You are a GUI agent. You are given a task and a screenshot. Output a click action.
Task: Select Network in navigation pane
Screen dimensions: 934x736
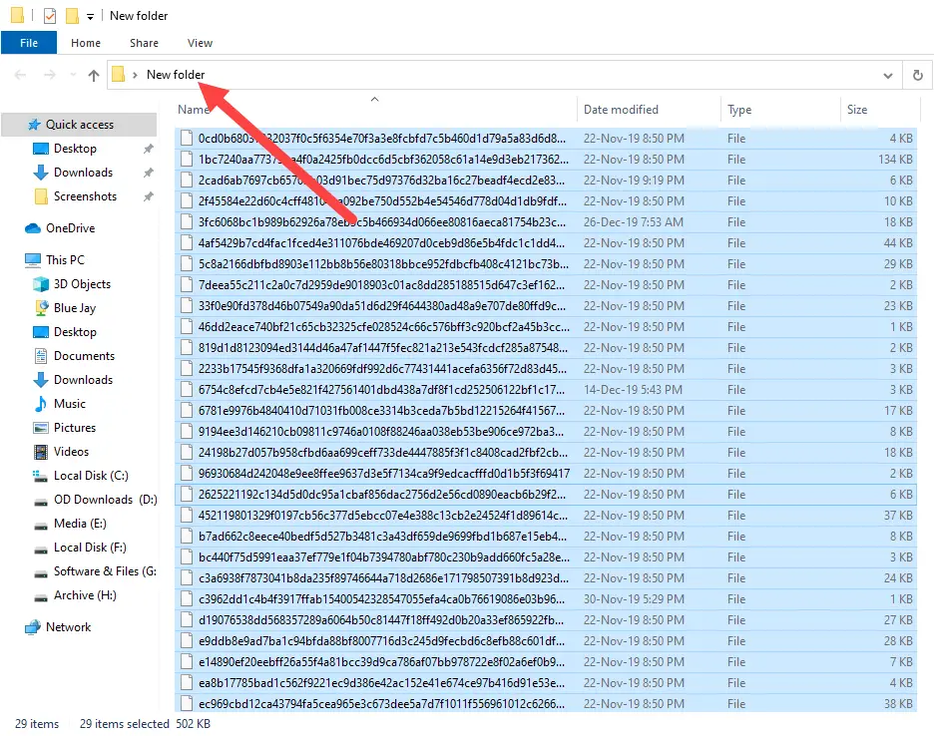68,627
